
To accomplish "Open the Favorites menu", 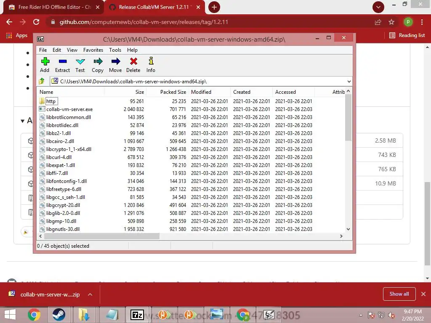I will [x=93, y=50].
